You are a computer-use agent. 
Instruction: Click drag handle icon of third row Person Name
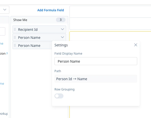tap(15, 45)
